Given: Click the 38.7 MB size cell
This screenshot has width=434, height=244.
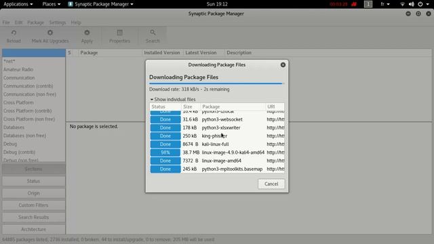Looking at the screenshot, I should coord(191,152).
